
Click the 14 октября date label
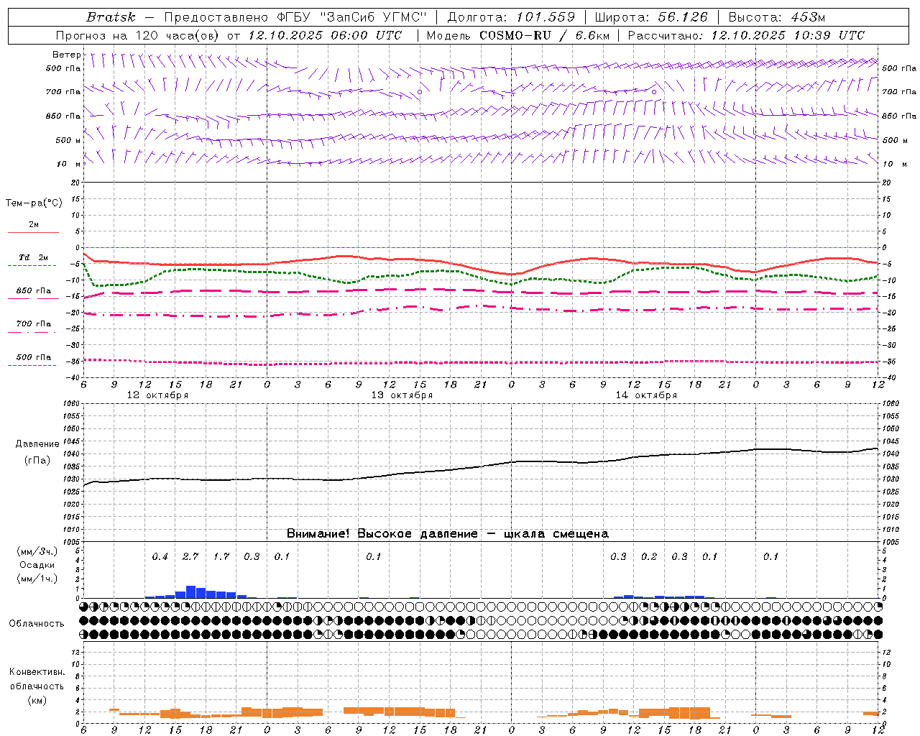coord(646,395)
